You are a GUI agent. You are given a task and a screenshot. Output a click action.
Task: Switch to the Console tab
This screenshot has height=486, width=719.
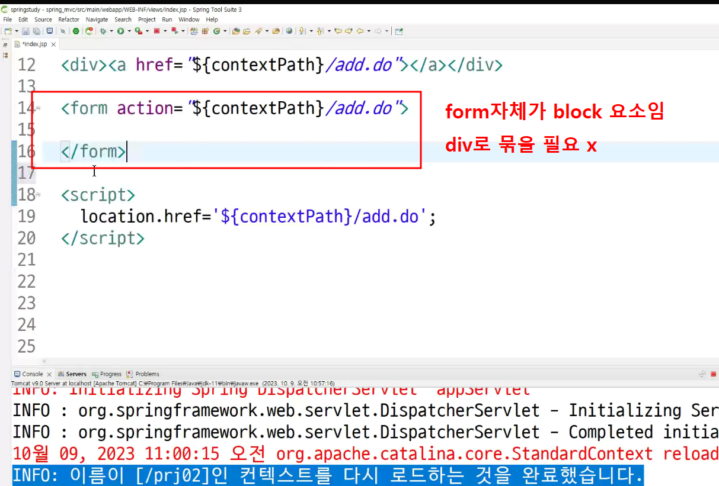coord(33,374)
